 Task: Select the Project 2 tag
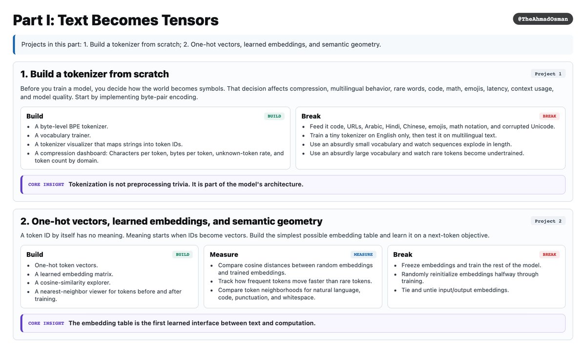point(548,221)
